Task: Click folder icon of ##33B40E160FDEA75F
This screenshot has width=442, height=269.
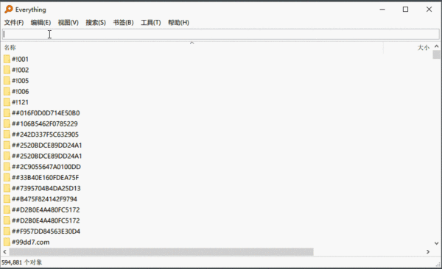Action: pos(7,178)
